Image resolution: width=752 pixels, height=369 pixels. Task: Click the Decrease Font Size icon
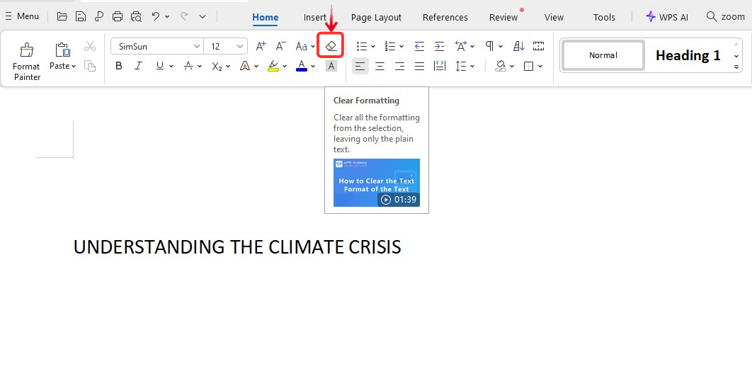tap(281, 46)
